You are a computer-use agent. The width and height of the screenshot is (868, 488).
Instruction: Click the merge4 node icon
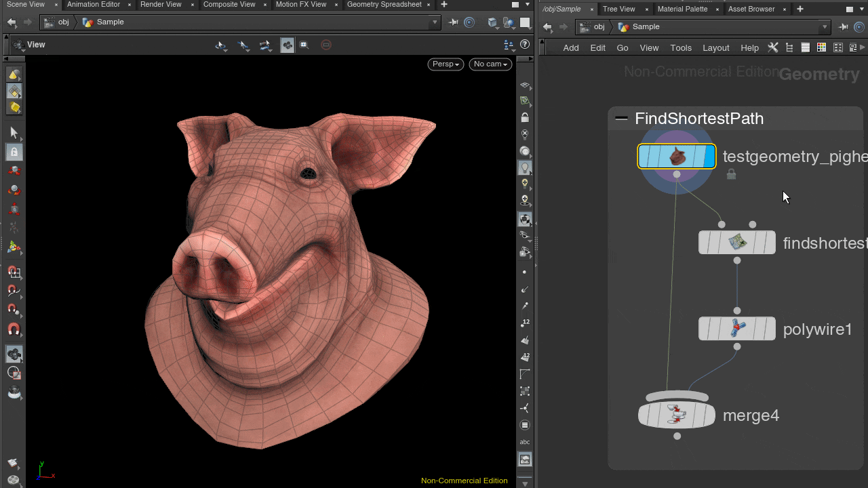[676, 414]
